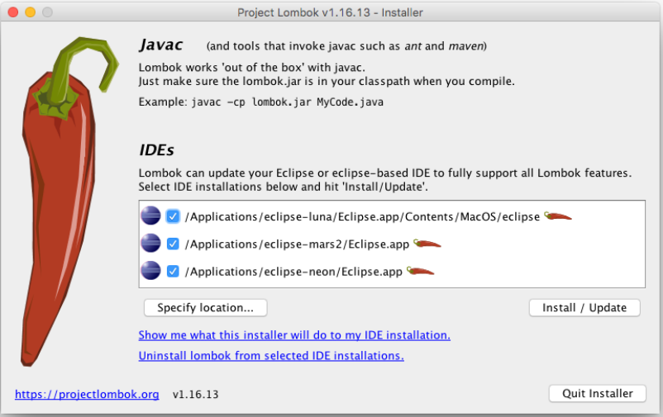This screenshot has height=417, width=663.
Task: Click the Install / Update button
Action: point(584,307)
